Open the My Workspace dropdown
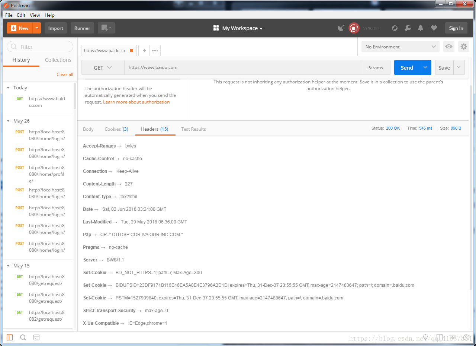Image resolution: width=476 pixels, height=346 pixels. 238,28
